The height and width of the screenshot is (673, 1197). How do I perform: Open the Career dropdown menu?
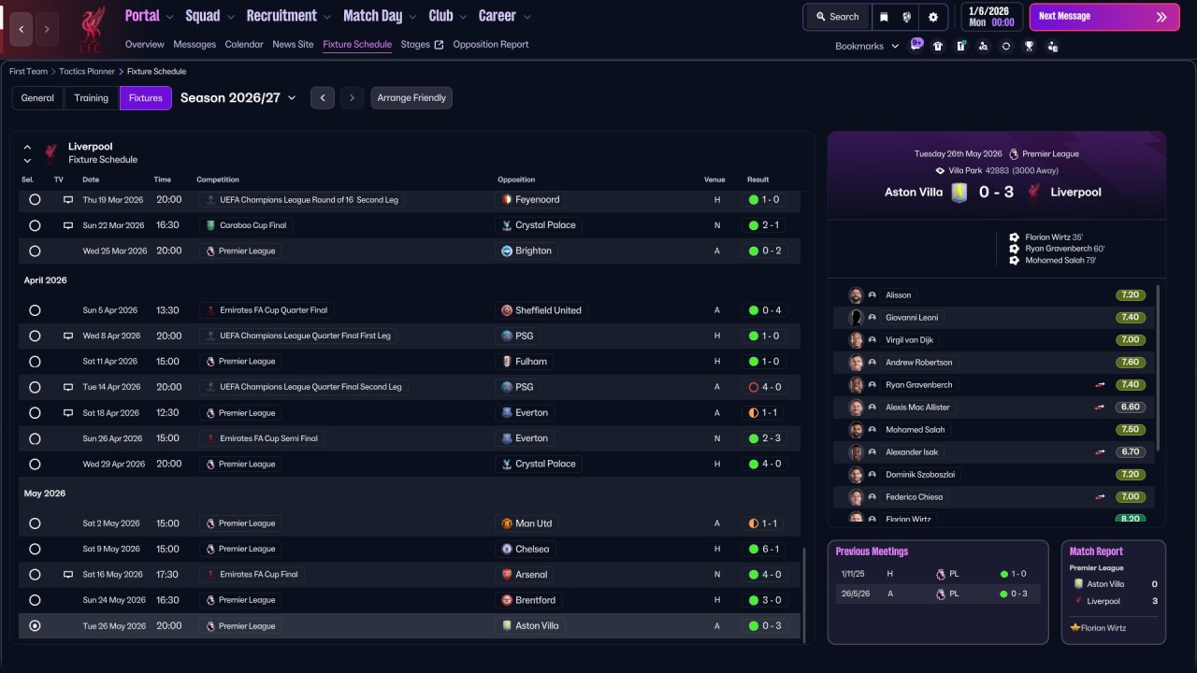coord(505,16)
